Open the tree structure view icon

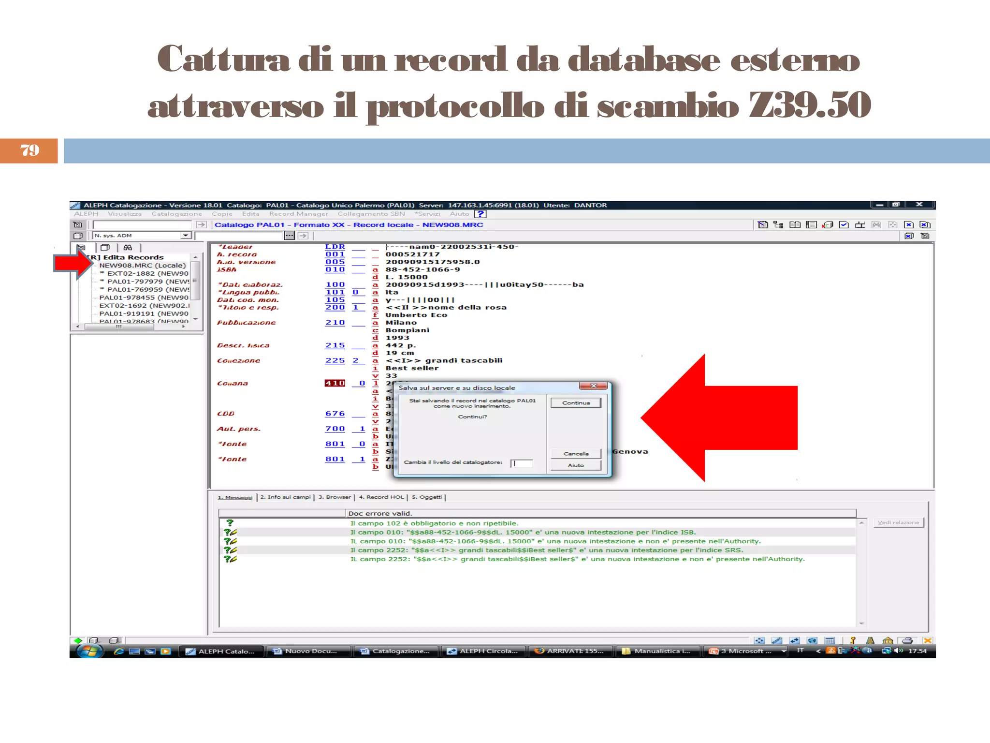point(778,224)
